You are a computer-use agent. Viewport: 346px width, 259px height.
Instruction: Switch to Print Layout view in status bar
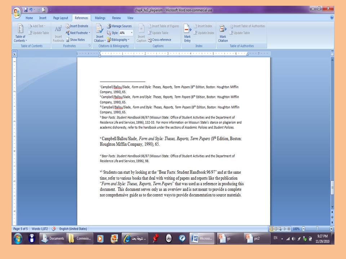coord(271,229)
